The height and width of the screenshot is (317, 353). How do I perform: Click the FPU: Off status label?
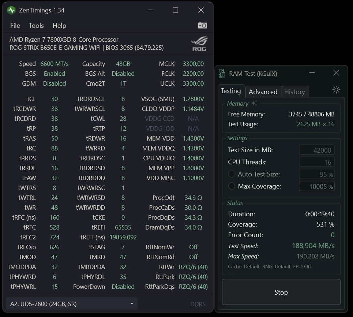click(x=302, y=266)
